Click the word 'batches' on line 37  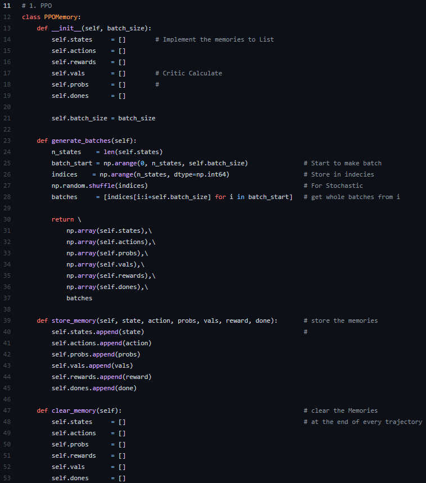coord(79,298)
